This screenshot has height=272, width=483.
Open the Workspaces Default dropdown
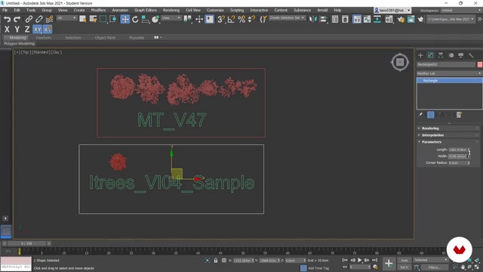coord(461,10)
